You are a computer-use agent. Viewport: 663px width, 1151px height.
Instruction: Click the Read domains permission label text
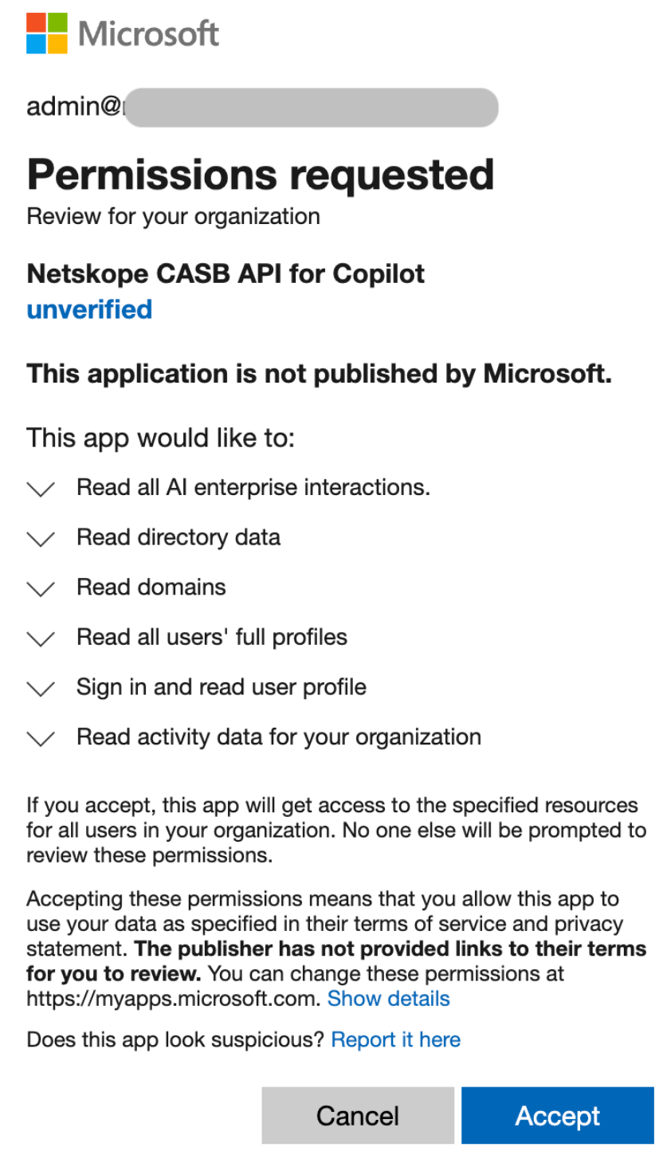pos(151,587)
